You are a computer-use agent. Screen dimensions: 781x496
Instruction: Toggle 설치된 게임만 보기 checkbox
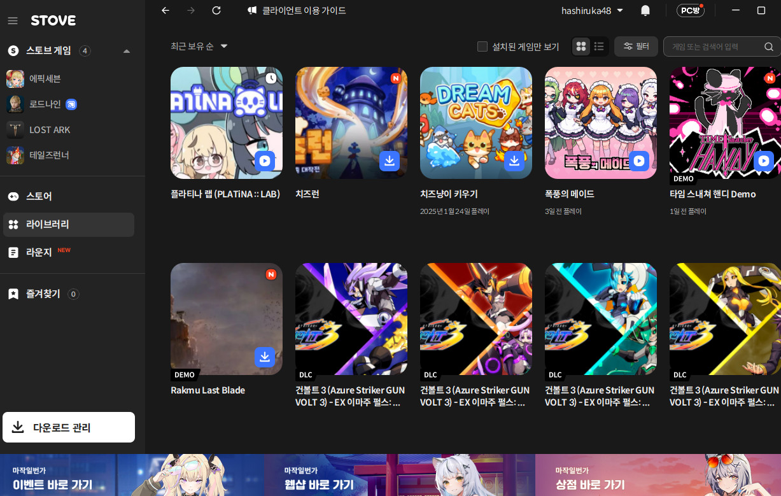(x=482, y=46)
